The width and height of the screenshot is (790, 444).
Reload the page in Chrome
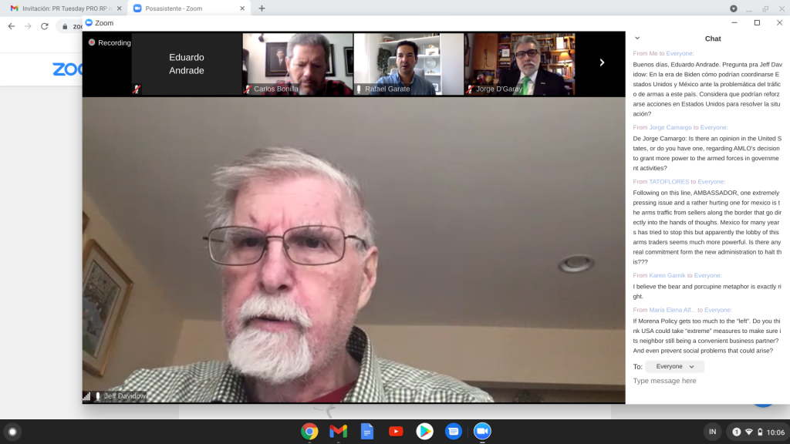pyautogui.click(x=45, y=26)
